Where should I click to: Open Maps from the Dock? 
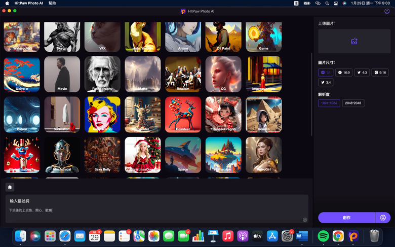coord(139,236)
